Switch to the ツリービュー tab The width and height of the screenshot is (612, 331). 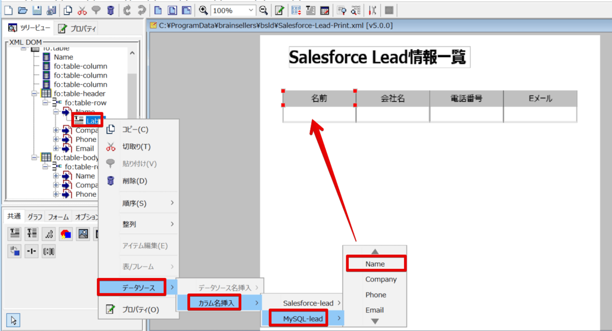29,28
